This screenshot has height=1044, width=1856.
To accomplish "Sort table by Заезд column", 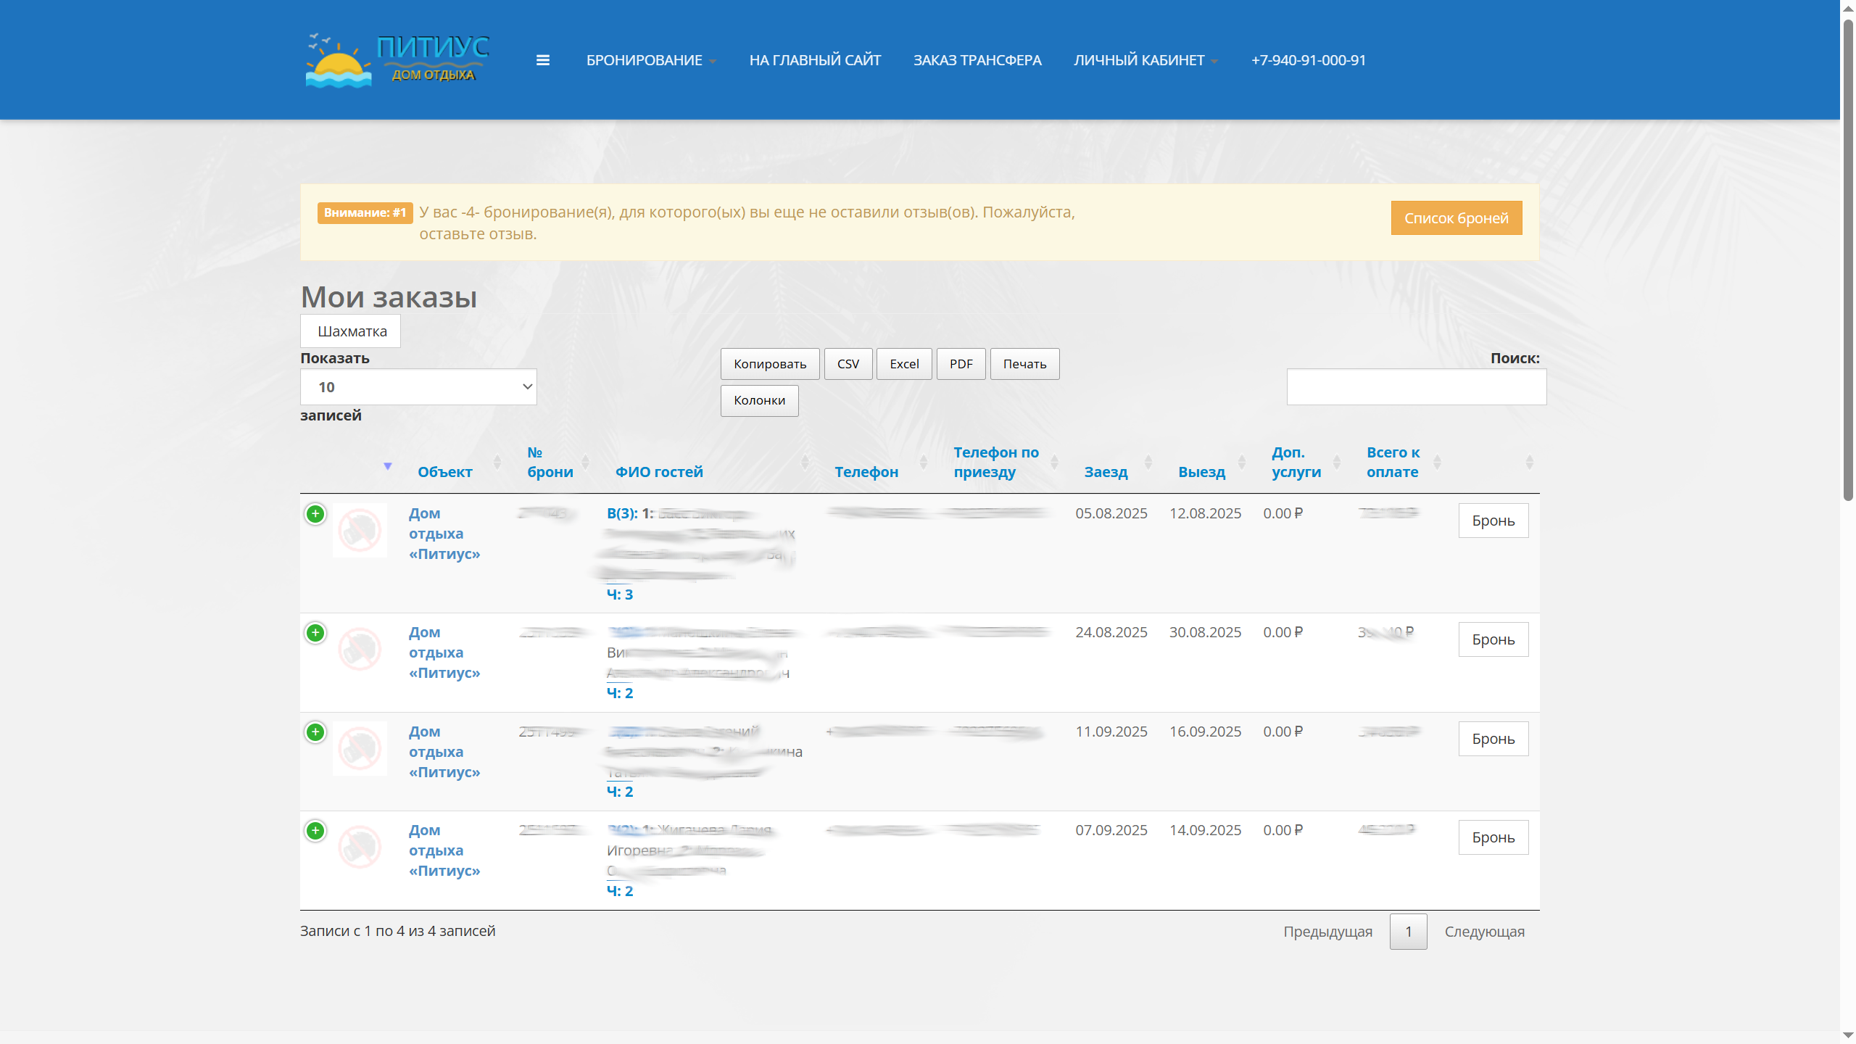I will pyautogui.click(x=1106, y=472).
